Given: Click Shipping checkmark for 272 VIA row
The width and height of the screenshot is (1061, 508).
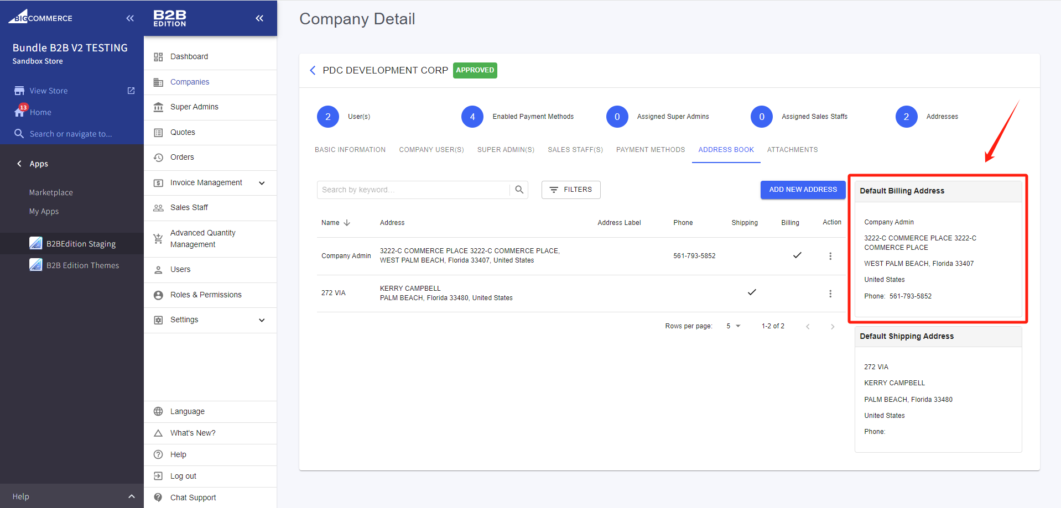Looking at the screenshot, I should point(752,292).
